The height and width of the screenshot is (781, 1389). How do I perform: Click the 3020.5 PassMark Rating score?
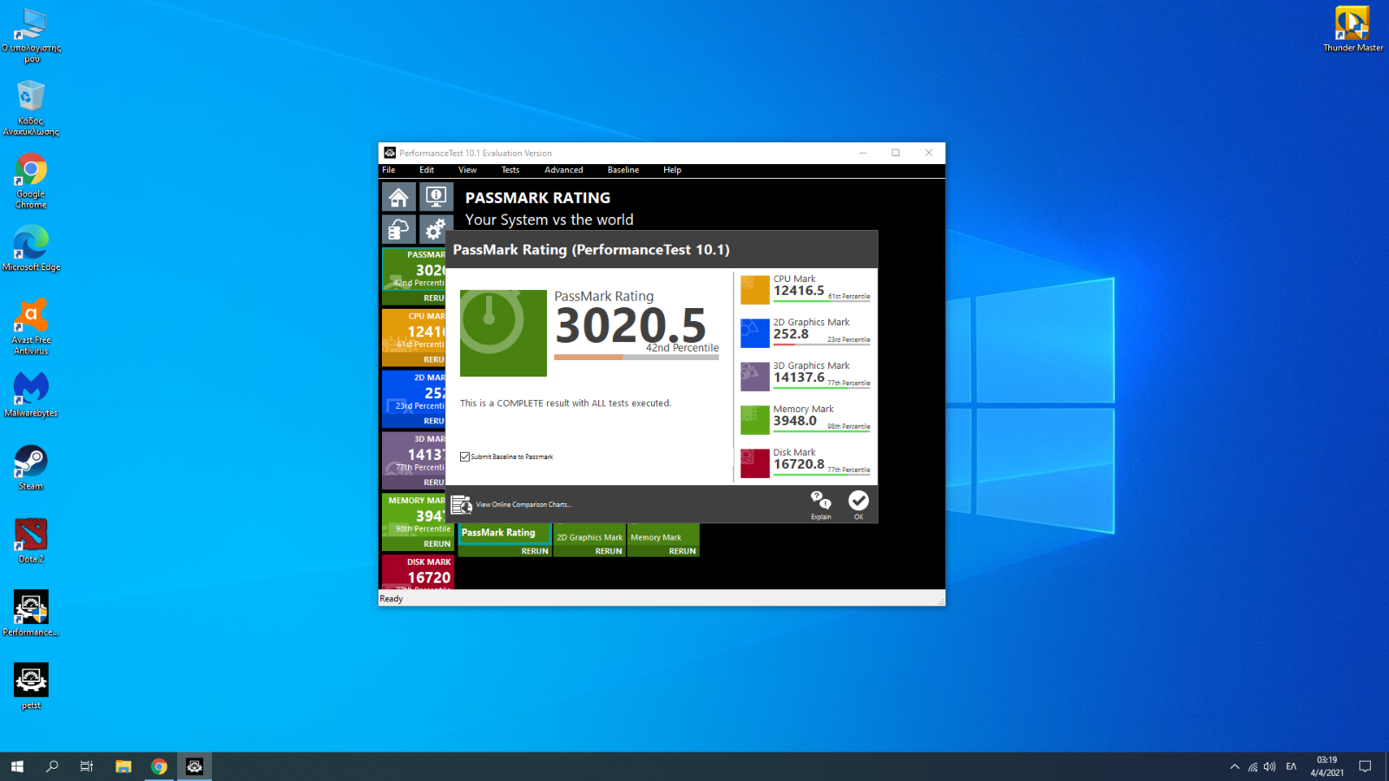pyautogui.click(x=631, y=325)
